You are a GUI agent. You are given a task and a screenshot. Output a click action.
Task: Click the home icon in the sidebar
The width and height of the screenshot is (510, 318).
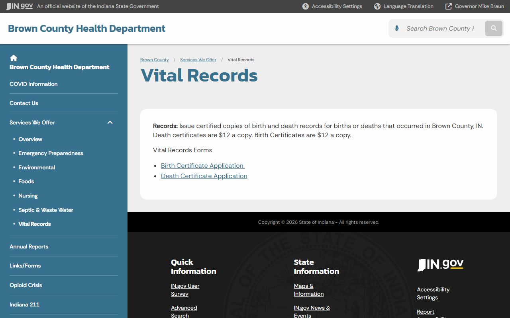click(14, 58)
